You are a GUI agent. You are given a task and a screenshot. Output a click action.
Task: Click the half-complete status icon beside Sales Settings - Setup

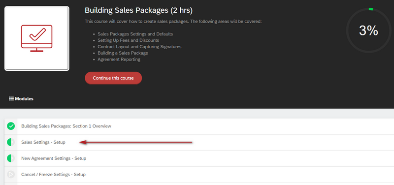[11, 142]
